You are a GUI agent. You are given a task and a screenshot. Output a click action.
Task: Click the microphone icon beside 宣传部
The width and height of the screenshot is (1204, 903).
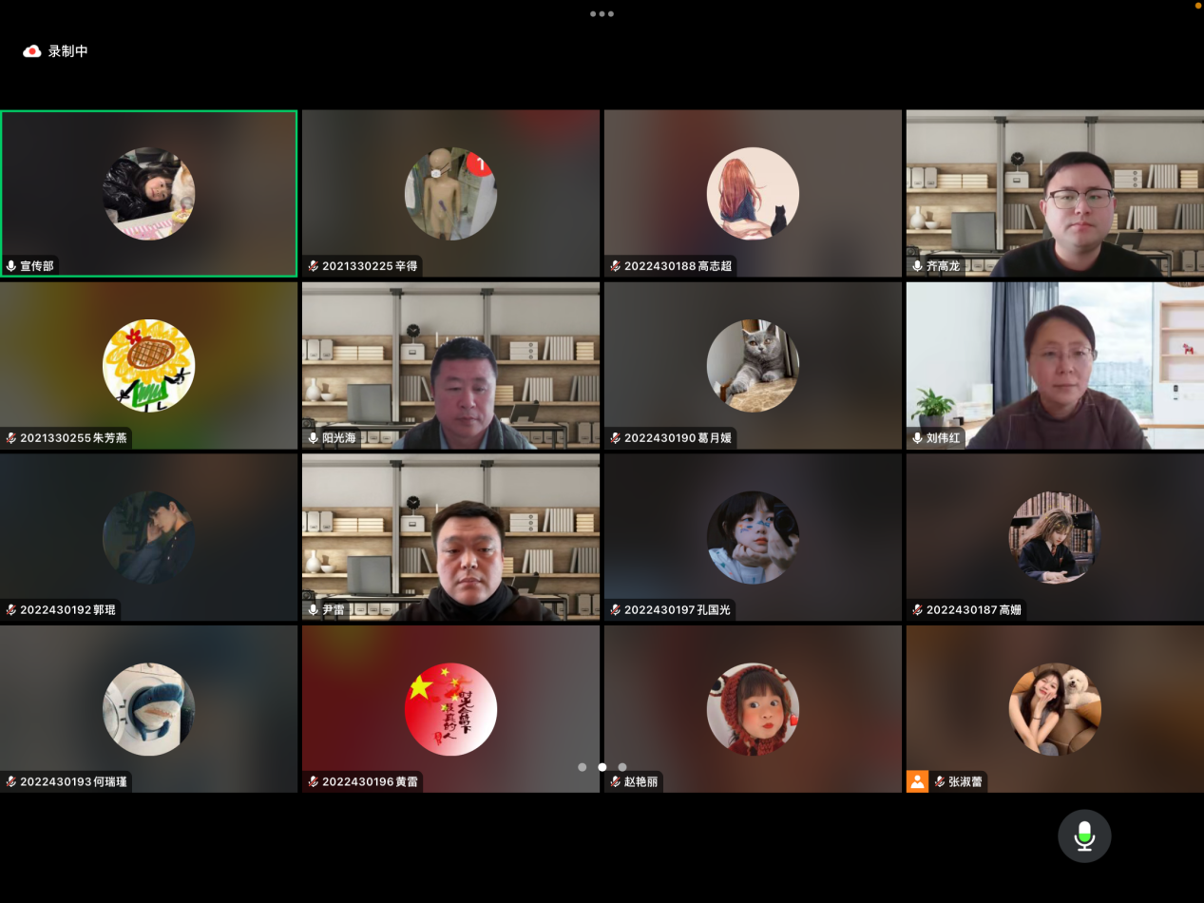pyautogui.click(x=11, y=266)
